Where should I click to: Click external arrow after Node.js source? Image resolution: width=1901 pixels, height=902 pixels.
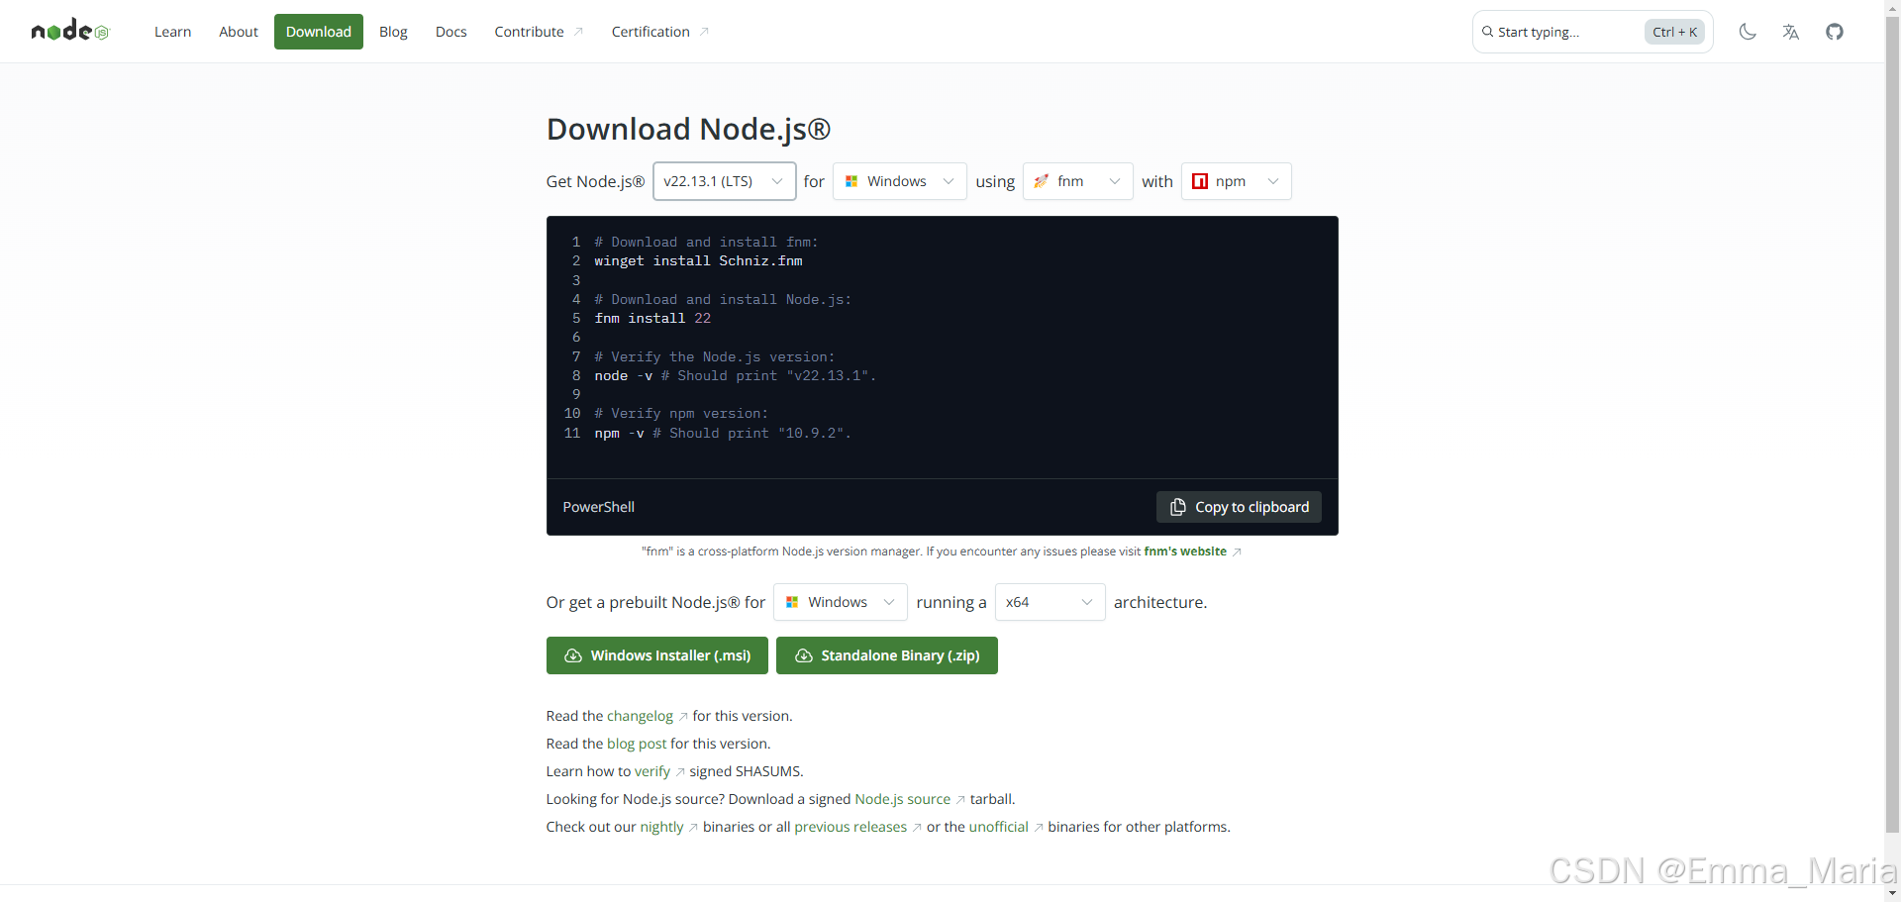pyautogui.click(x=960, y=800)
